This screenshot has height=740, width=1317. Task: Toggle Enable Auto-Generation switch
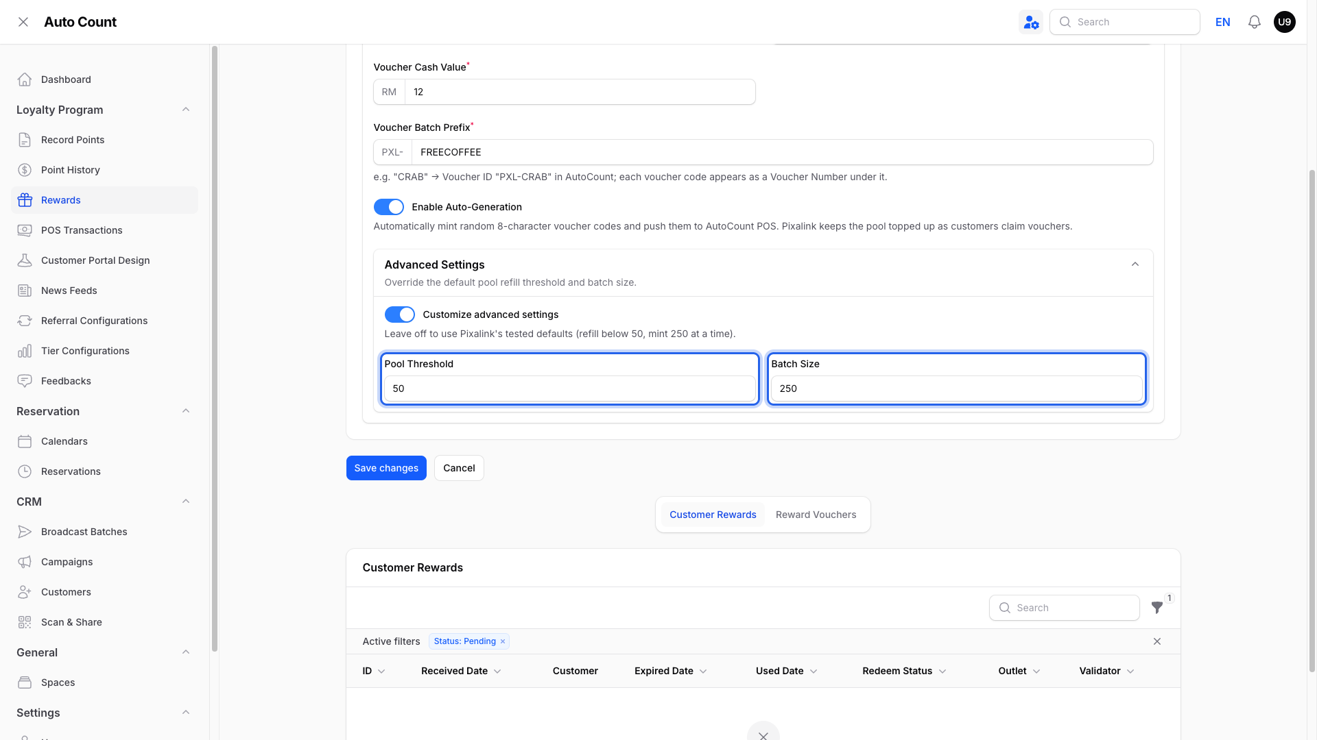coord(389,207)
